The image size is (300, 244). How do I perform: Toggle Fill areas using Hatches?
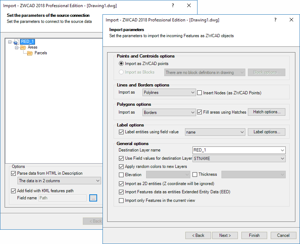(x=199, y=112)
